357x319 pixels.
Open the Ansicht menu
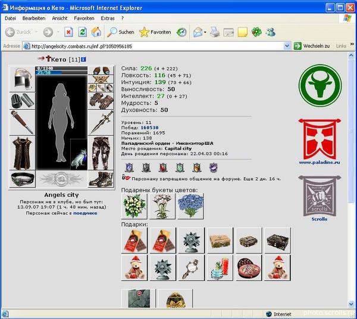[x=59, y=18]
